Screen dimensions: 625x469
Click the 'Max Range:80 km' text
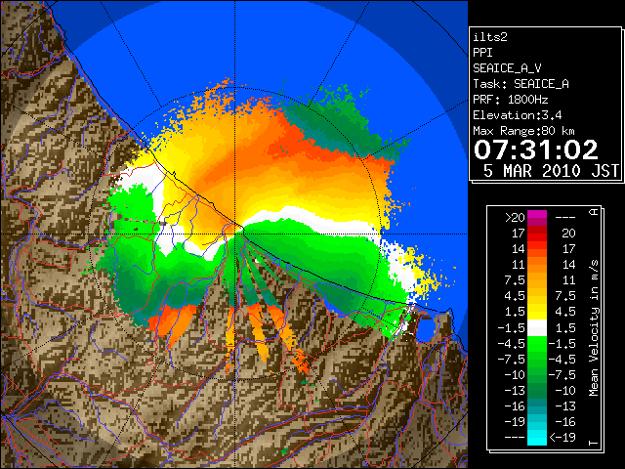click(x=523, y=131)
